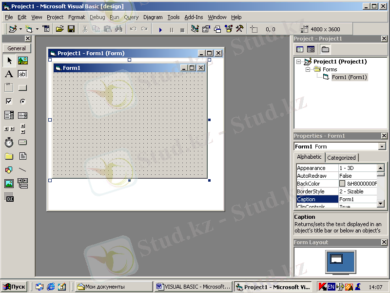The width and height of the screenshot is (390, 293).
Task: Select the DriveListBox control tool
Action: click(x=22, y=143)
